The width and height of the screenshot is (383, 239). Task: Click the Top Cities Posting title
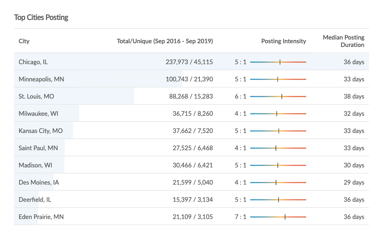(x=41, y=17)
